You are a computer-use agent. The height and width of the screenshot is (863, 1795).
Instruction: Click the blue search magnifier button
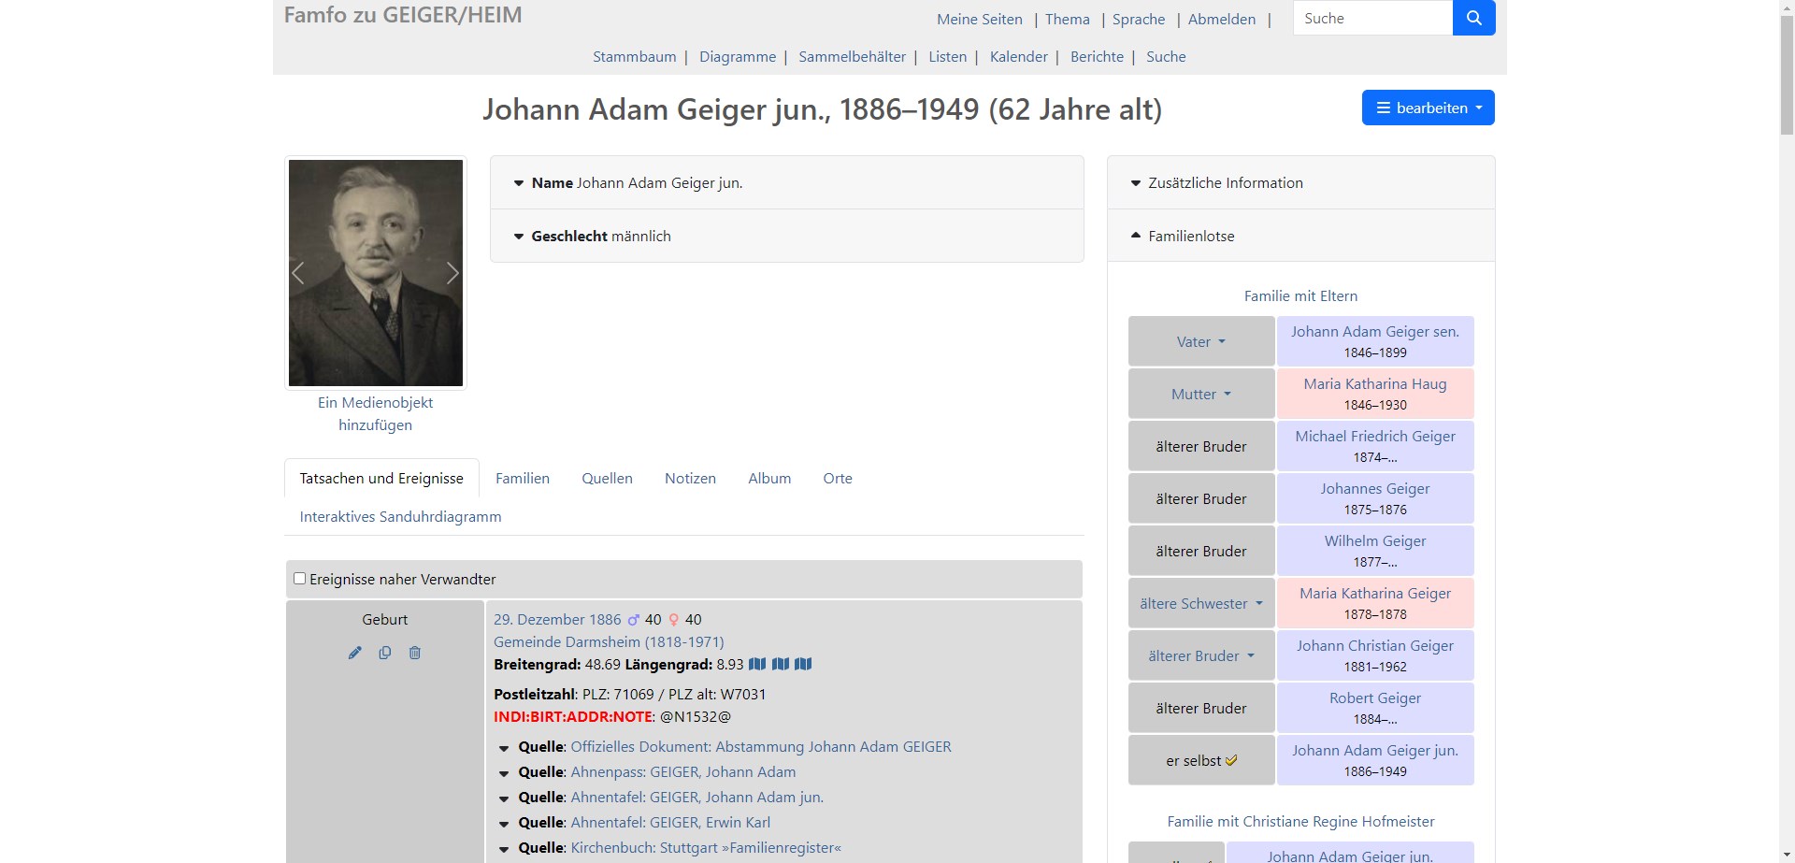coord(1473,18)
